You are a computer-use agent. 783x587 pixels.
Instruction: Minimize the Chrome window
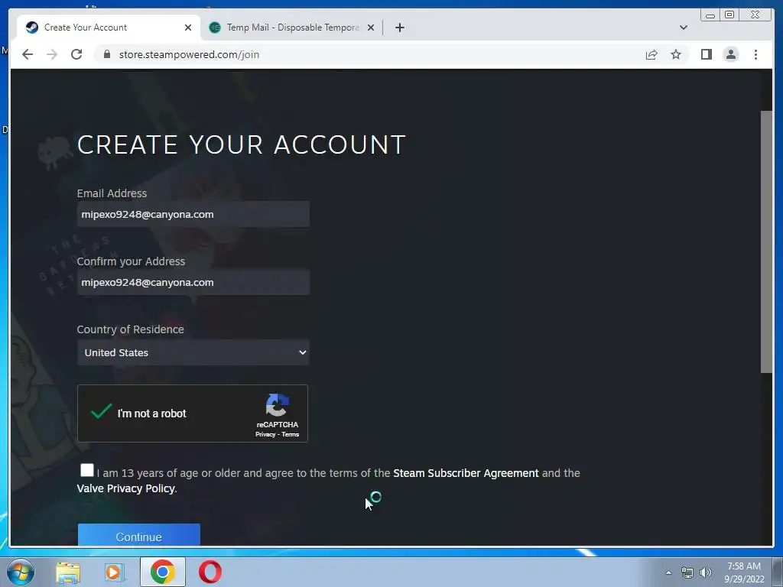pos(710,15)
